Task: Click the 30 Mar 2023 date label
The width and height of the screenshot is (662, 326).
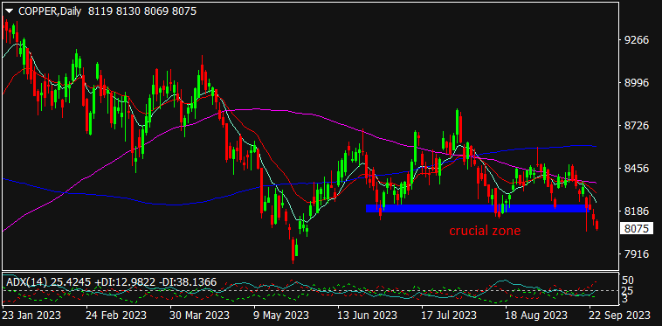Action: (201, 315)
